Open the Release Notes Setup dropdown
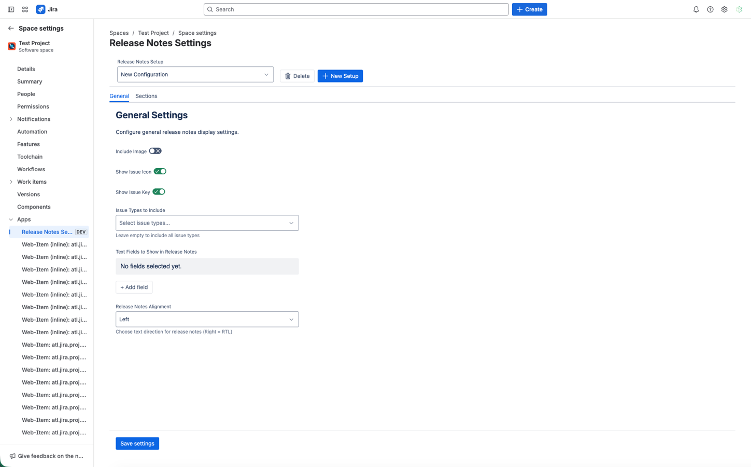This screenshot has height=467, width=751. click(x=195, y=74)
